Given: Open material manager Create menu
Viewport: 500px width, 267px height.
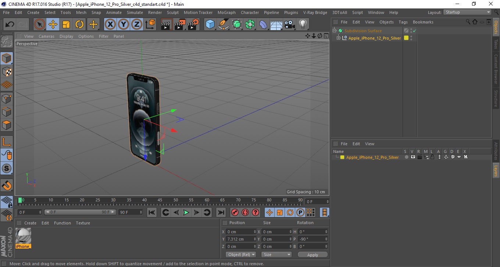Looking at the screenshot, I should [x=30, y=223].
